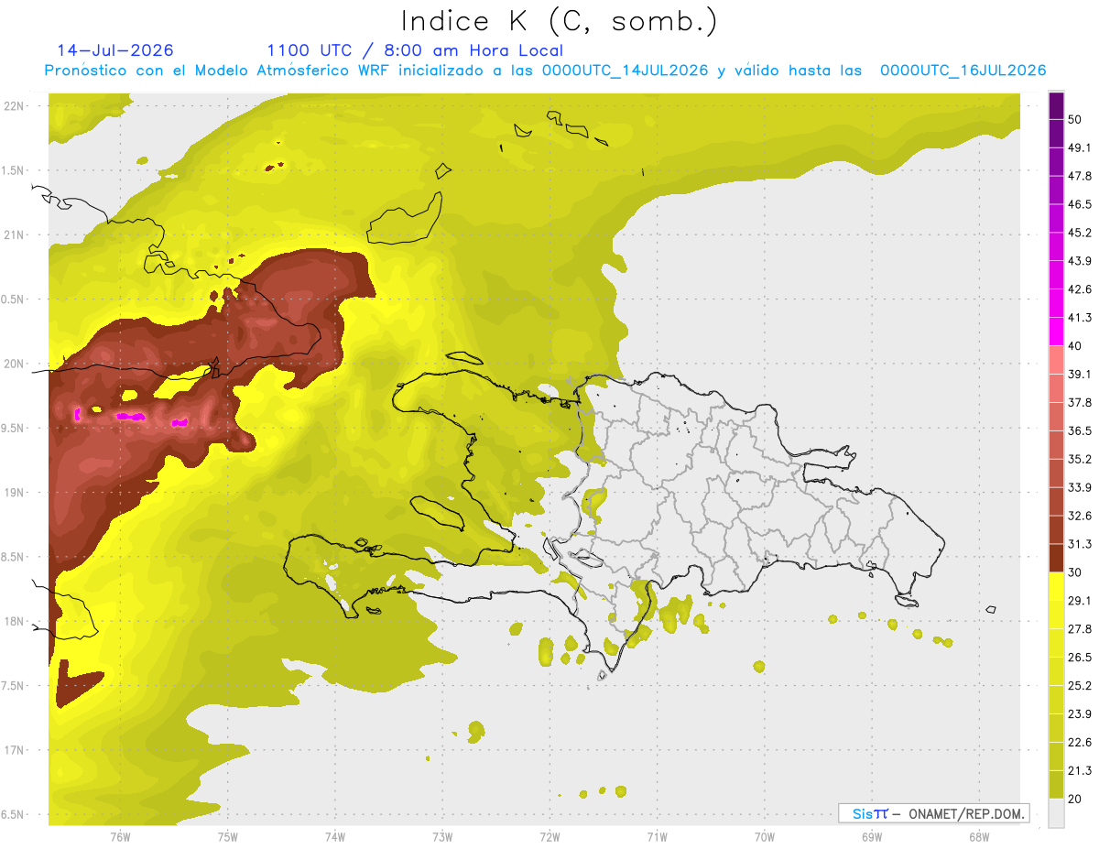
Task: Click the '40' colorbar label
Action: [1075, 346]
